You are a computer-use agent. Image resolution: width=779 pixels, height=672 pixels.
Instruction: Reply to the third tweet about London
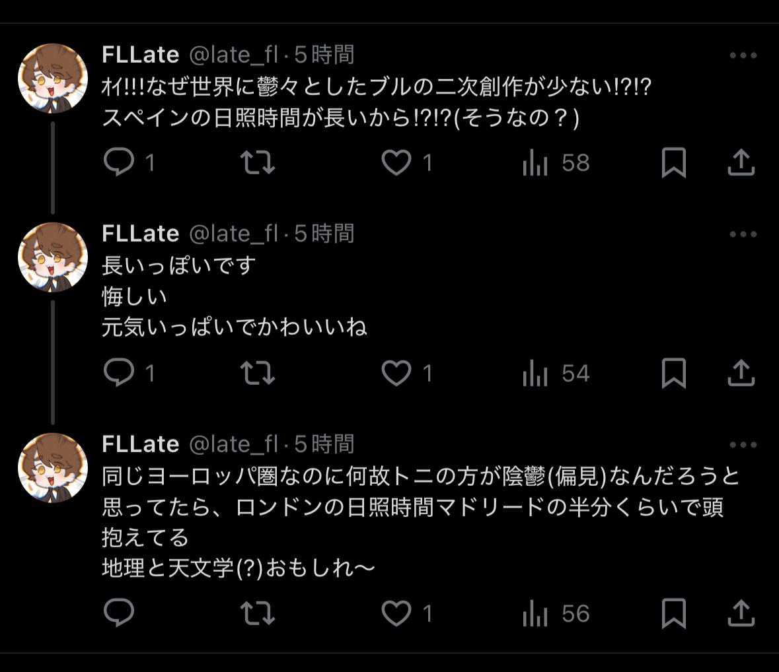pyautogui.click(x=120, y=614)
